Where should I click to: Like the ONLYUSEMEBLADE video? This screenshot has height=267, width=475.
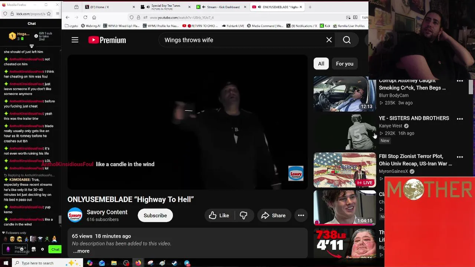219,215
